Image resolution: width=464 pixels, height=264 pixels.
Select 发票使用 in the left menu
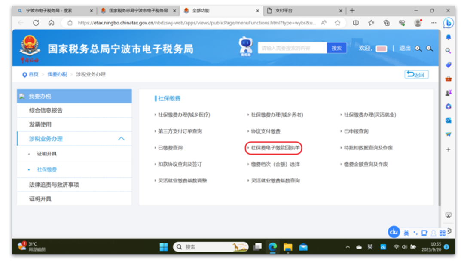pyautogui.click(x=40, y=124)
